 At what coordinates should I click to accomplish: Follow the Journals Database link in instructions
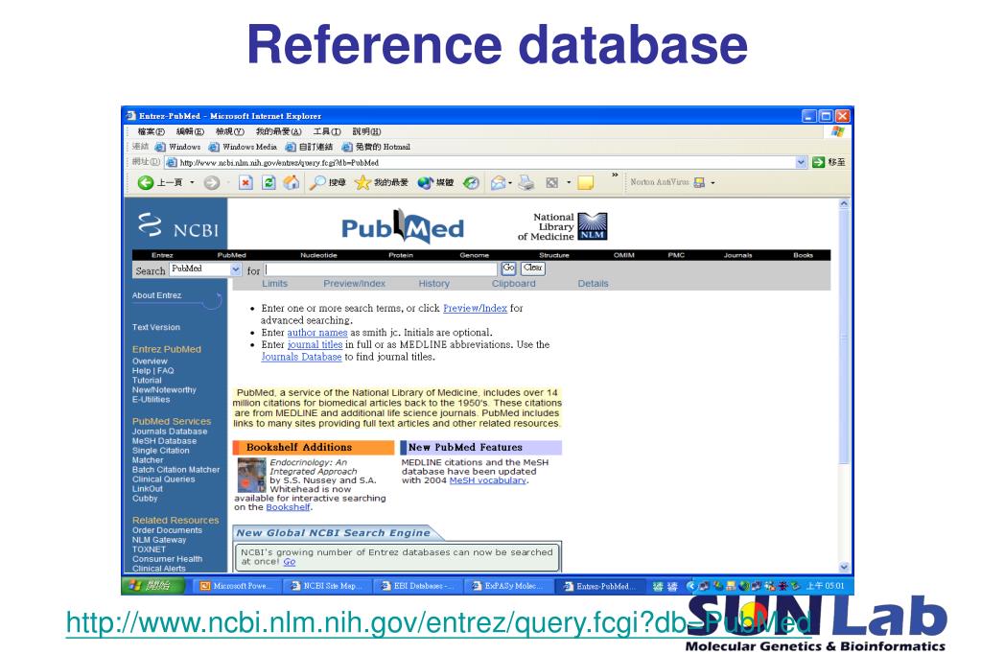tap(301, 357)
